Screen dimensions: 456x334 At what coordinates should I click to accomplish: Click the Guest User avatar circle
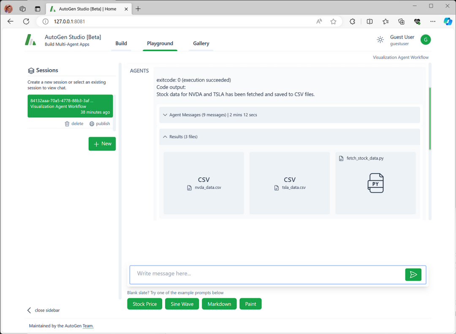(x=426, y=39)
